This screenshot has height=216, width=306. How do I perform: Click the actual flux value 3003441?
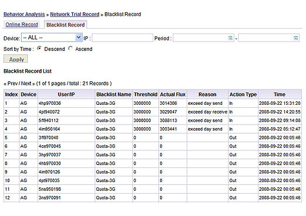pyautogui.click(x=168, y=129)
